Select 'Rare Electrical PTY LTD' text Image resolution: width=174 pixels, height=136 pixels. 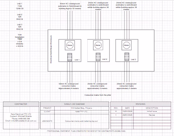(x=21, y=114)
